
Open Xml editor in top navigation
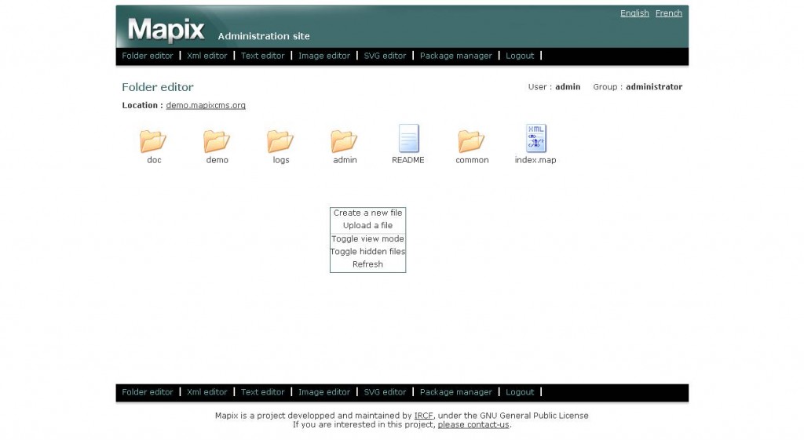coord(206,56)
